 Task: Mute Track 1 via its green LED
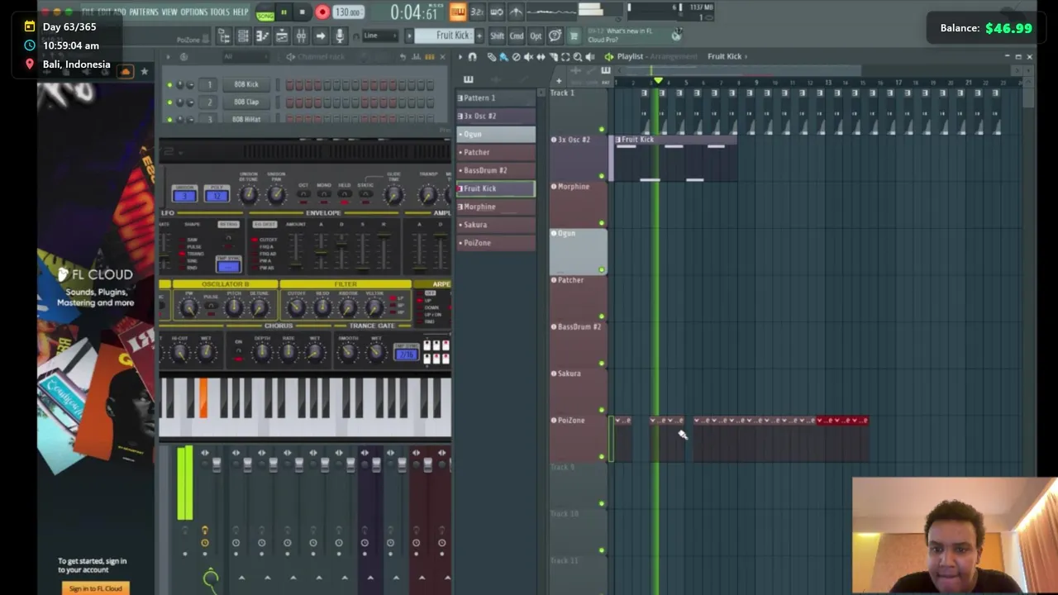click(602, 130)
